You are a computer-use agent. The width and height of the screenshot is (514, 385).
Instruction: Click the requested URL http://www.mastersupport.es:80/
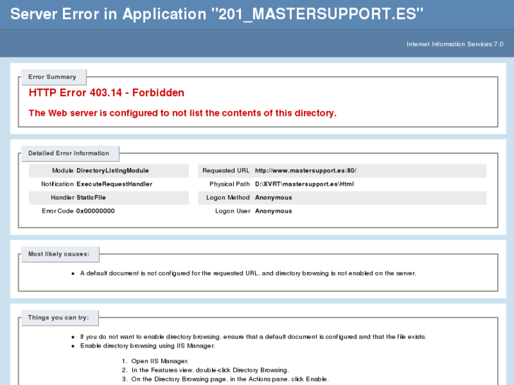pyautogui.click(x=305, y=170)
